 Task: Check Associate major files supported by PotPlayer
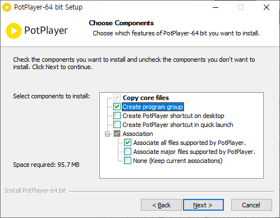(127, 152)
